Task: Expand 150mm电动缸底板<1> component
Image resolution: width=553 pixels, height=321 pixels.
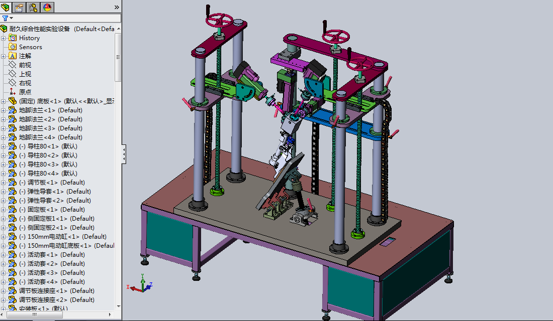Action: pos(3,246)
